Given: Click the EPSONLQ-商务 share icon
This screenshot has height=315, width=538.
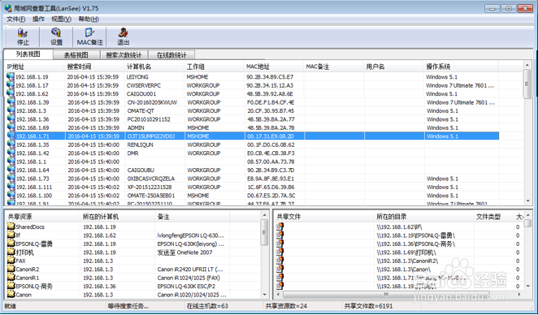Looking at the screenshot, I should click(11, 286).
